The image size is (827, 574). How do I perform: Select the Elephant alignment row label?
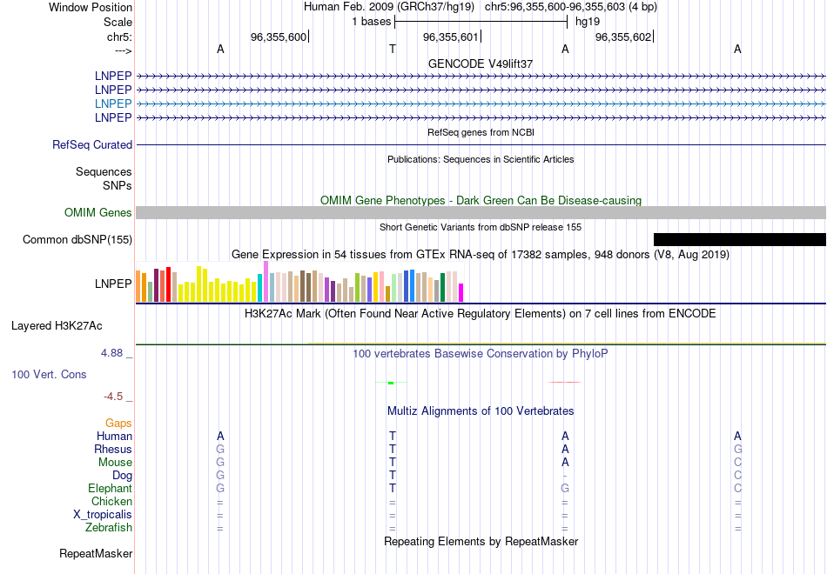[110, 489]
